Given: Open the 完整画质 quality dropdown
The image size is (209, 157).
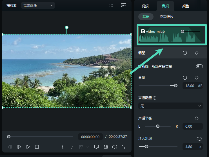Looking at the screenshot, I should coord(38,5).
